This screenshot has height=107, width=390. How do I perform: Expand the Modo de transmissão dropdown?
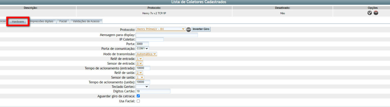point(147,54)
